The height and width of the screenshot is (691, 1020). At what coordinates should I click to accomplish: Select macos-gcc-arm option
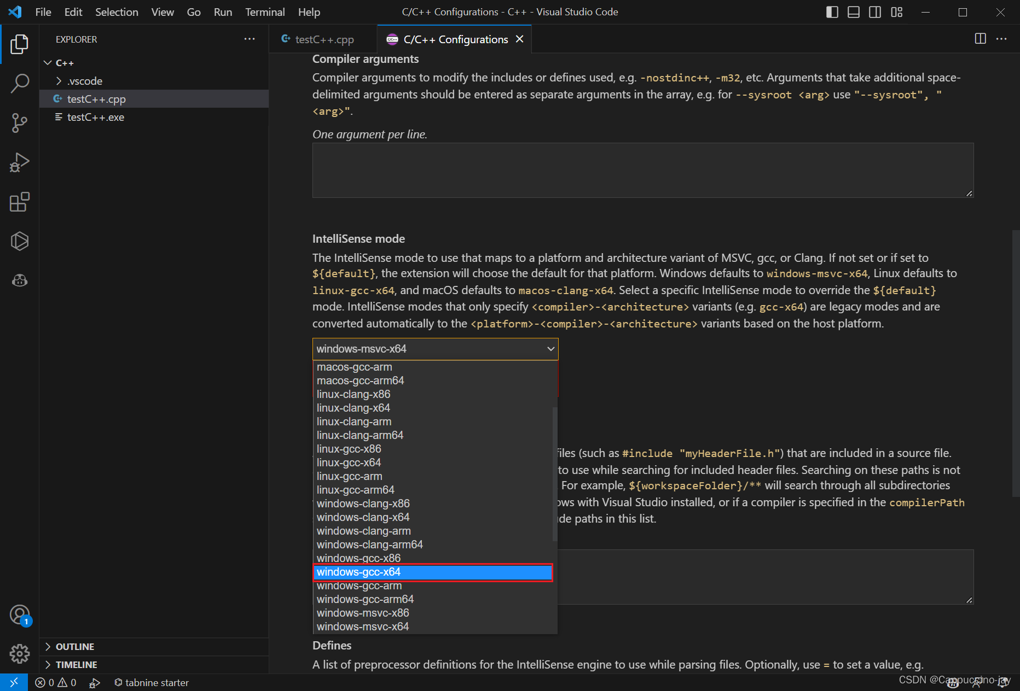433,367
